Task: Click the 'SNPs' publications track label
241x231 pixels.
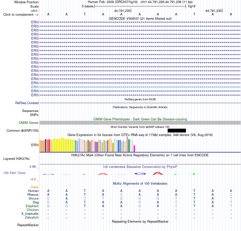Action: 34,115
